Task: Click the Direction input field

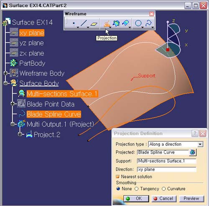Action: 167,169
